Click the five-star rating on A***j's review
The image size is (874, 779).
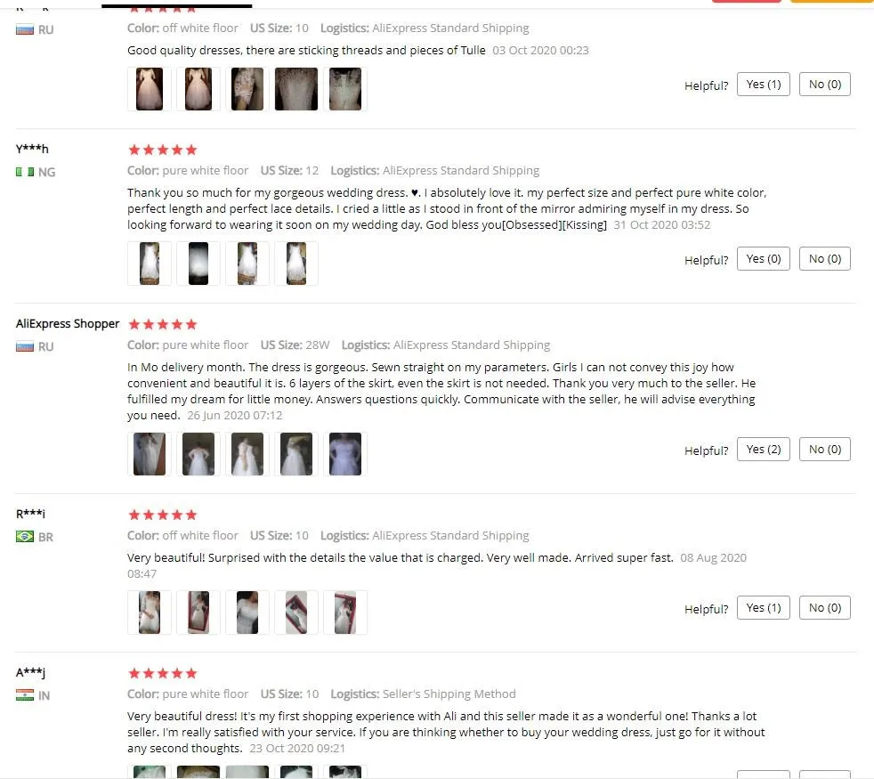pyautogui.click(x=163, y=673)
